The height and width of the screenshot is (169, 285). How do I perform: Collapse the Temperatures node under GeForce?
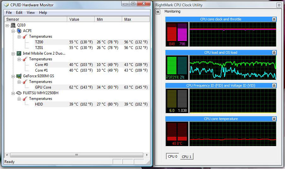[x=19, y=82]
